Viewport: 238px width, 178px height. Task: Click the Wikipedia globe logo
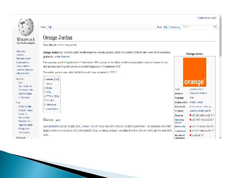26,27
